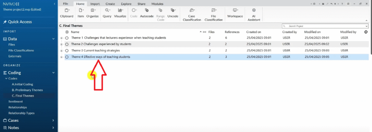
Task: Select the circle for Theme 1 Challenges lecturers
Action: (67, 38)
